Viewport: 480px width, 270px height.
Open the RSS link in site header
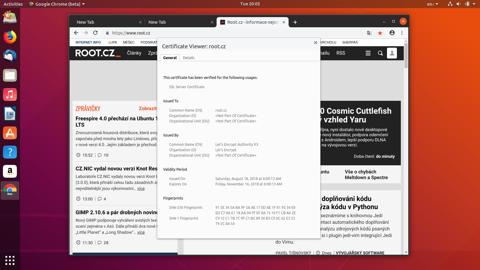340,53
